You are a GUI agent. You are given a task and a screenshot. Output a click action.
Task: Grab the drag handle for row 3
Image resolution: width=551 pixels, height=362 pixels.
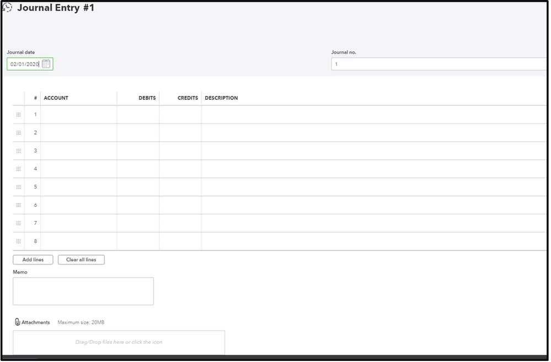[19, 151]
